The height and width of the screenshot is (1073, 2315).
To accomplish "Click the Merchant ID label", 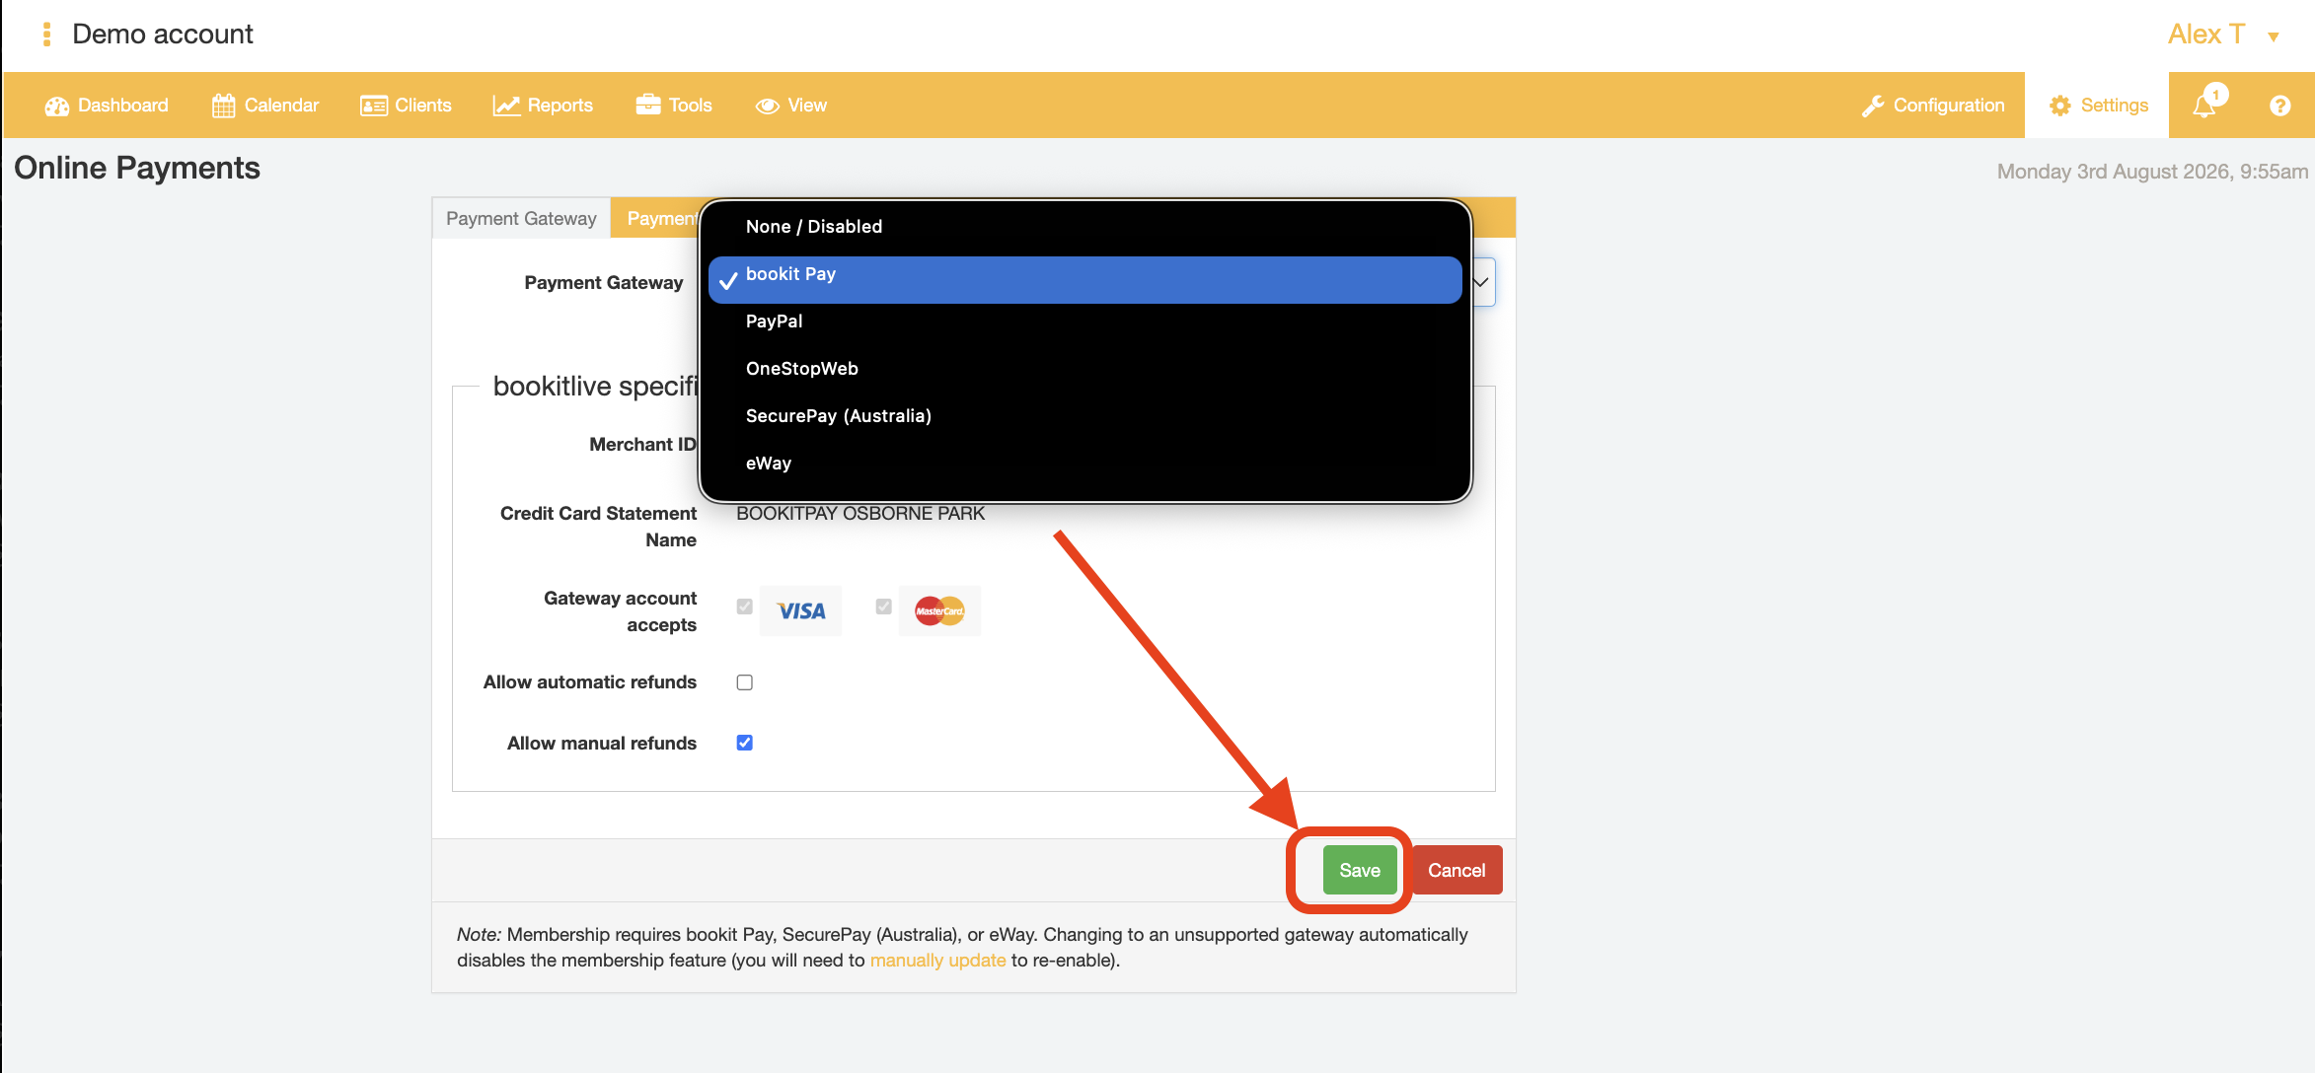I will [642, 445].
